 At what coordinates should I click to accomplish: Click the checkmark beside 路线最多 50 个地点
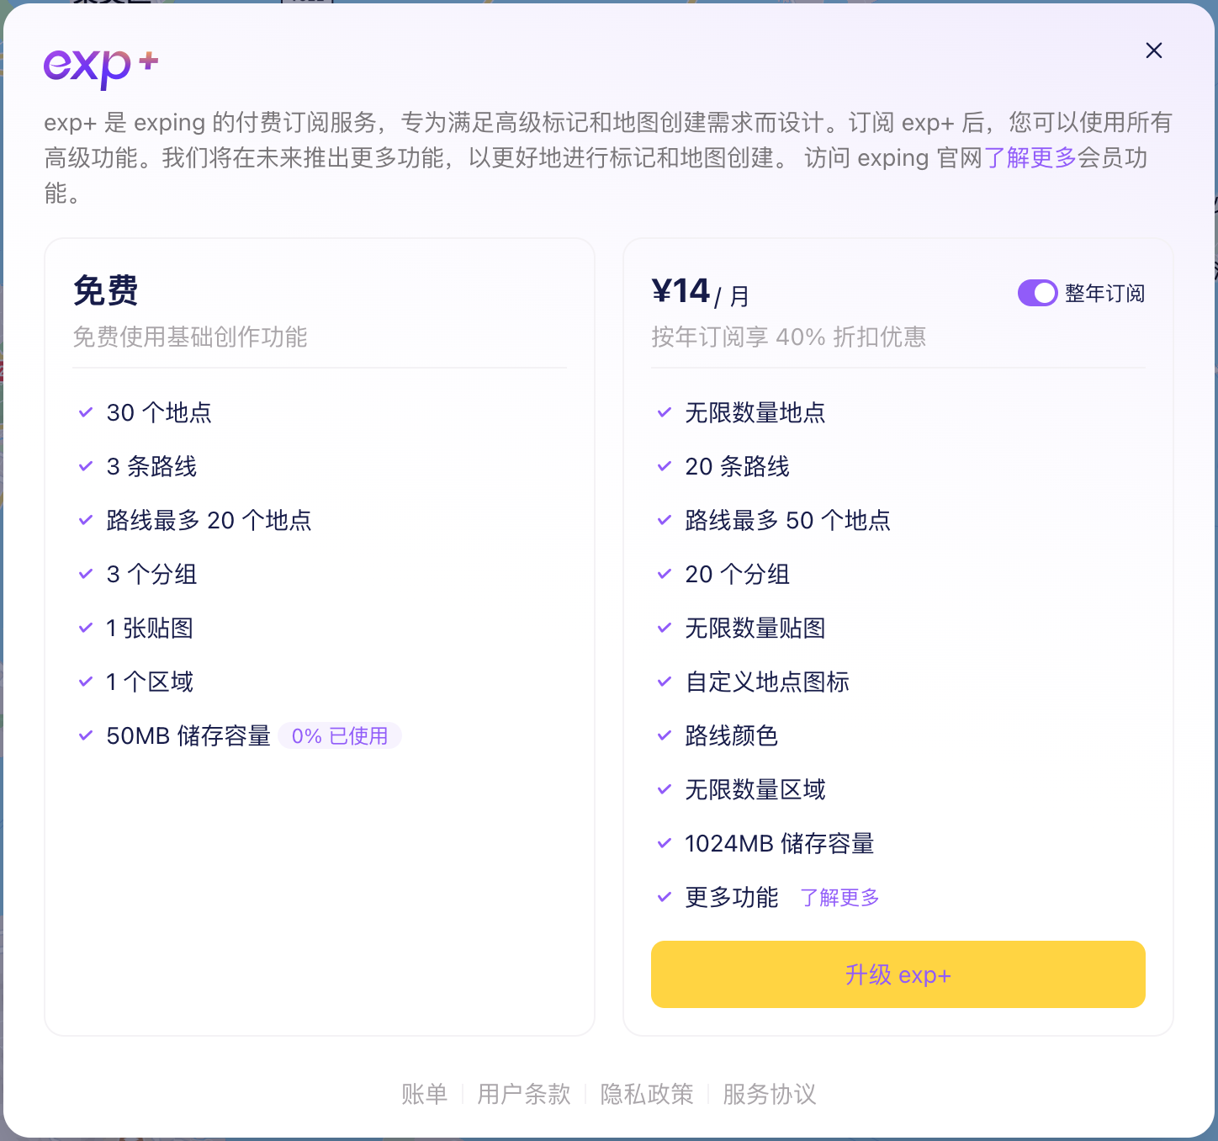pos(664,520)
